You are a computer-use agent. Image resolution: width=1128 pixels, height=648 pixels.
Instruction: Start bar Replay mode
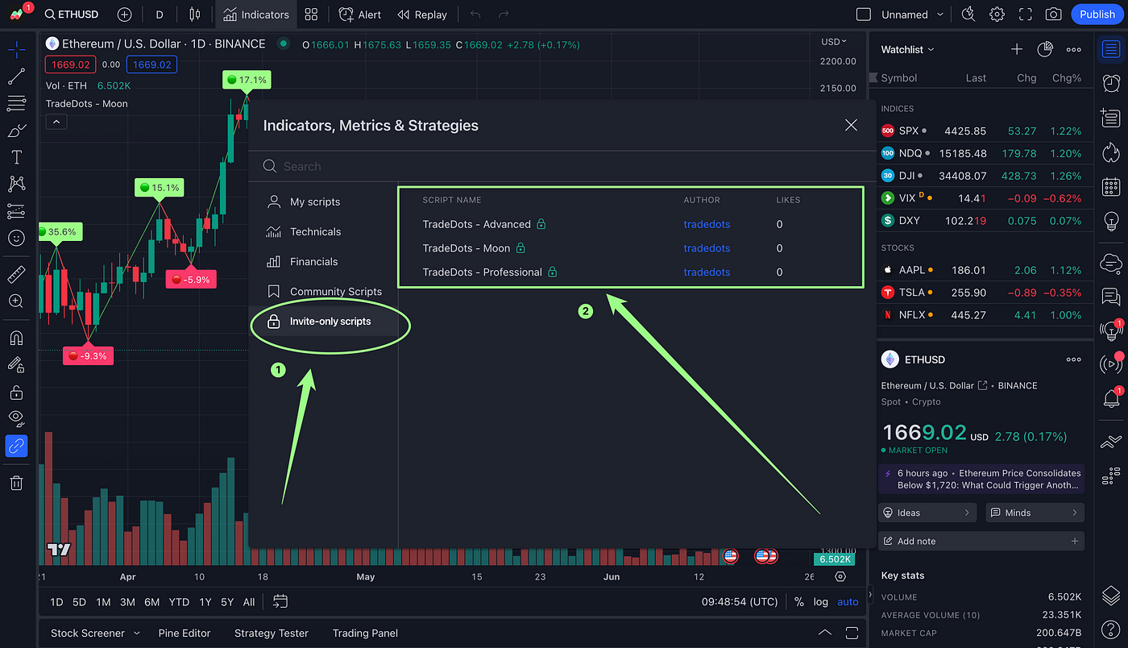click(422, 15)
